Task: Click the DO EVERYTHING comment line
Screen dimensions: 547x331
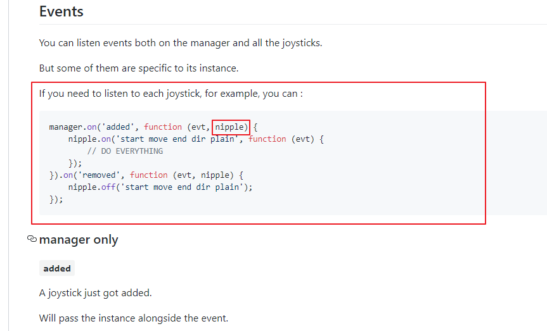Action: click(125, 151)
